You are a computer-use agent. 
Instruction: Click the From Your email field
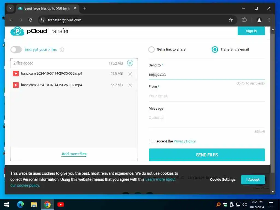tap(207, 96)
